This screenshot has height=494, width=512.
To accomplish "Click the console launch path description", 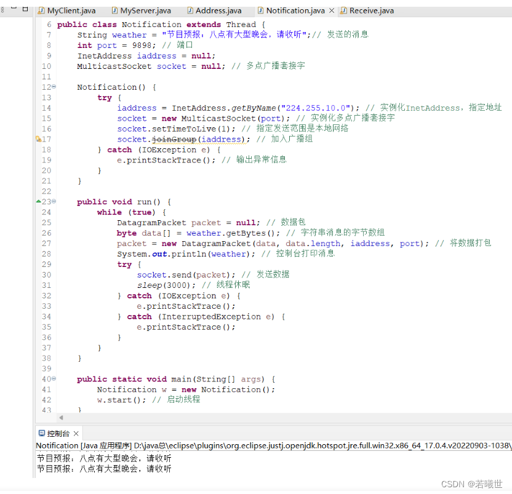I will 274,445.
